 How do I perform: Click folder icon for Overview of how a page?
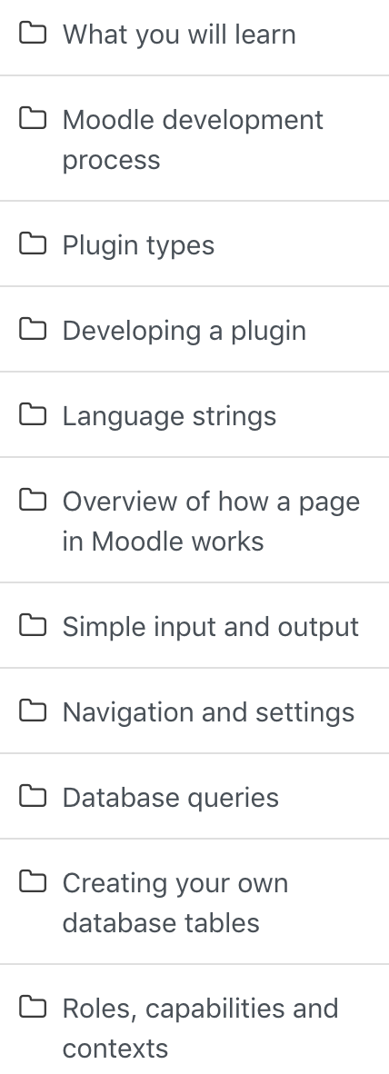[x=32, y=500]
